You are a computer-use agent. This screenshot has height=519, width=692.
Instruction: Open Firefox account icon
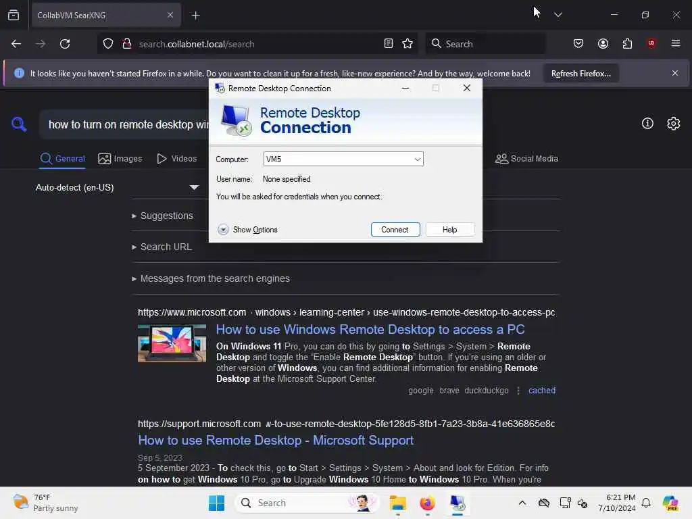tap(603, 44)
